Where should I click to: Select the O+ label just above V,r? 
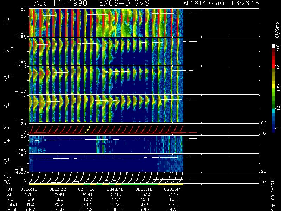(7, 107)
